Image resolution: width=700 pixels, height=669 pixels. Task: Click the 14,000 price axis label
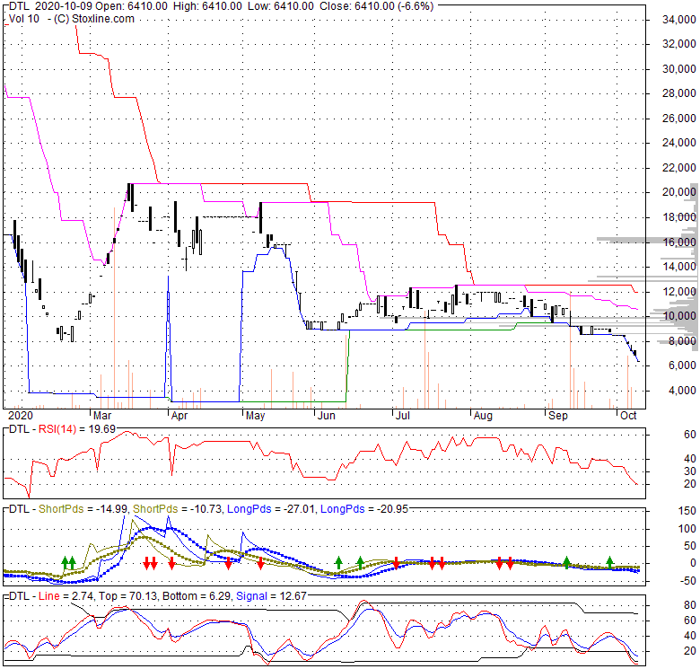click(x=679, y=267)
